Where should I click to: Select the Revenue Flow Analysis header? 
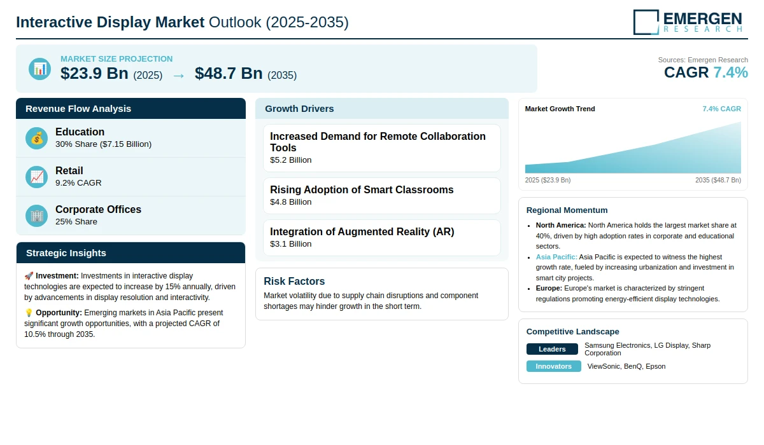point(131,109)
